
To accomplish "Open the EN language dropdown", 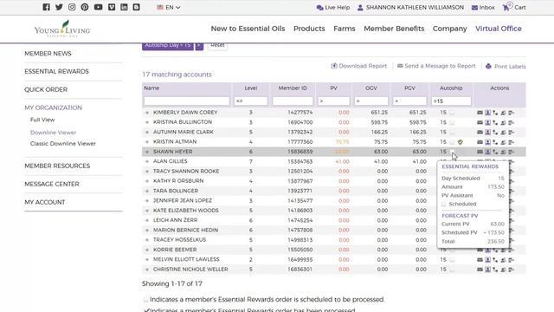I will coord(169,7).
